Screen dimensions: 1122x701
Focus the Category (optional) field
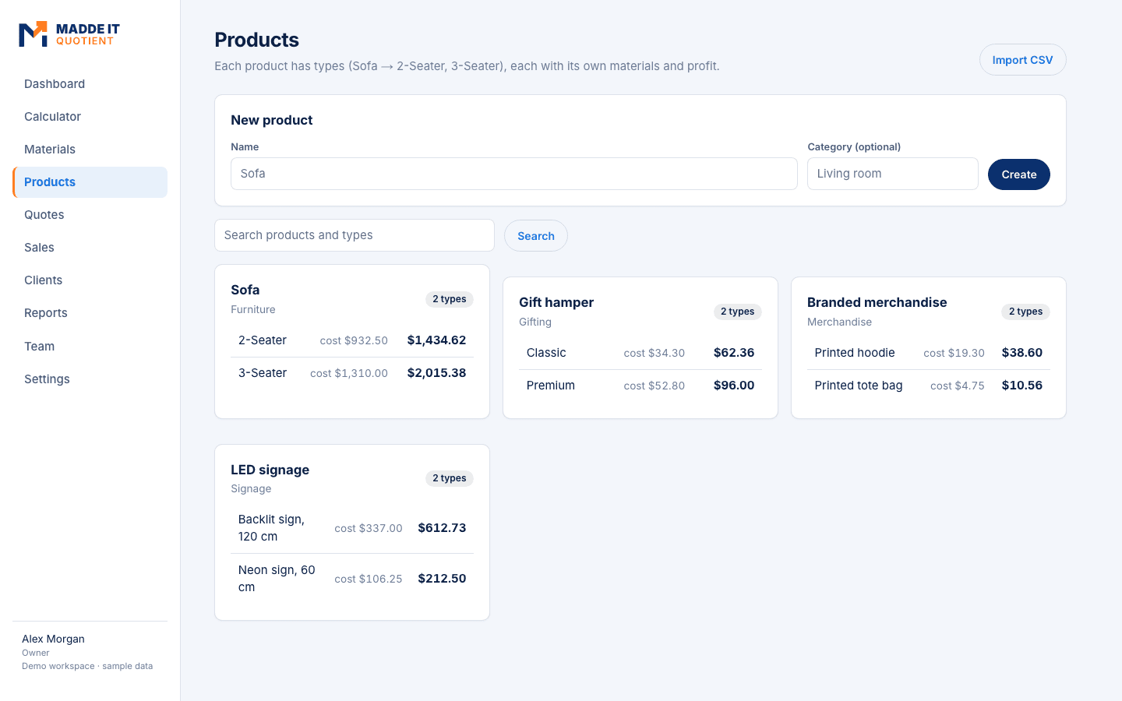point(892,174)
